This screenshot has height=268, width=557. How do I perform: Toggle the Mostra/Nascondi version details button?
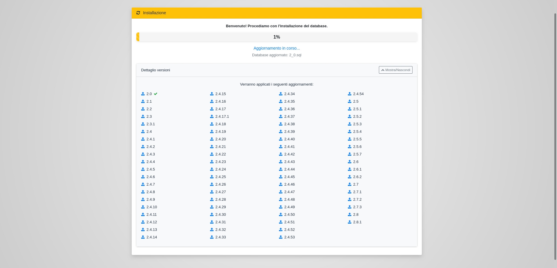pyautogui.click(x=395, y=70)
